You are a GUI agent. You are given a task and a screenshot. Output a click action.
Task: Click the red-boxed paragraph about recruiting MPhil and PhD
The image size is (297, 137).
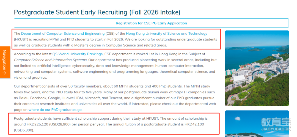(116, 39)
